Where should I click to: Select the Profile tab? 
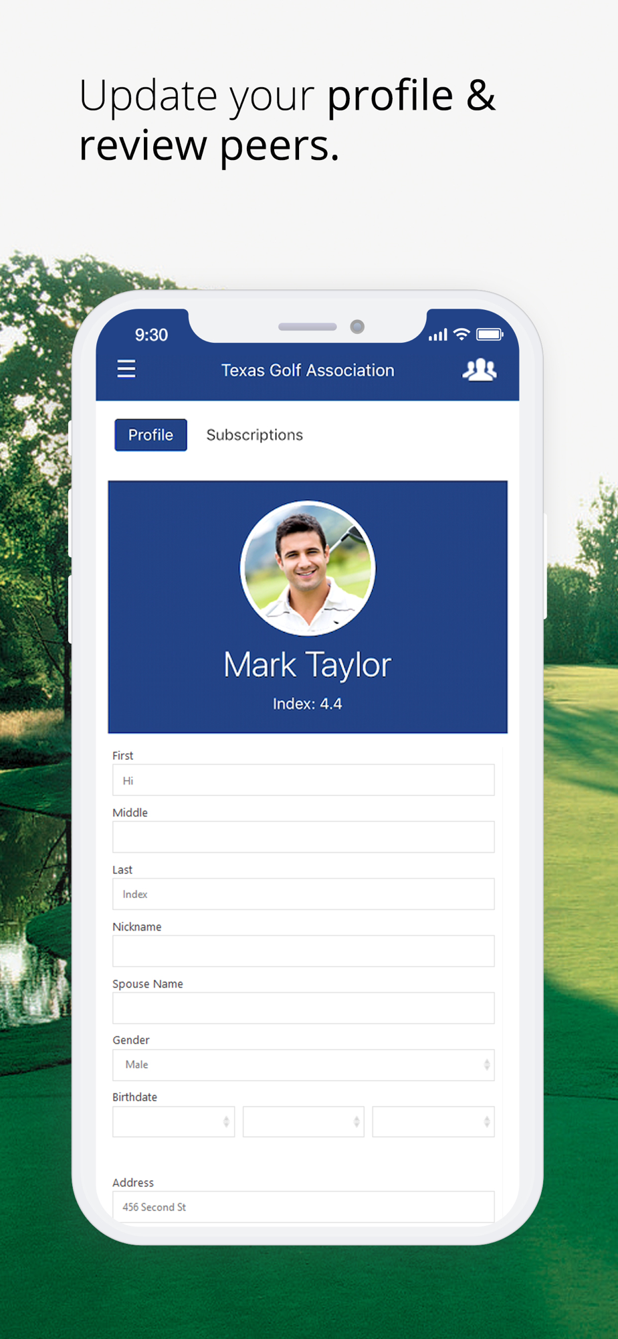(150, 435)
